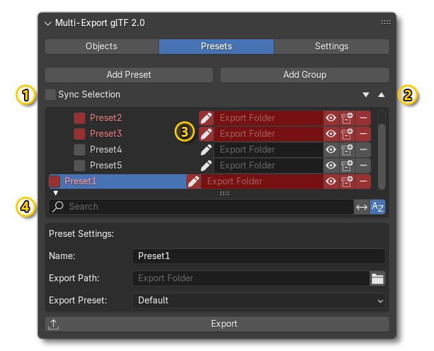Toggle the Preset1 checkbox
This screenshot has height=351, width=434.
point(54,182)
